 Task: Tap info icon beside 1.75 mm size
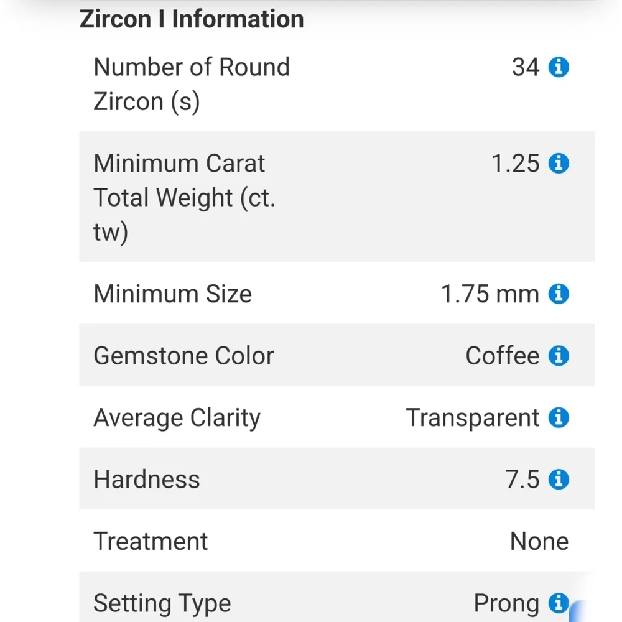click(559, 294)
